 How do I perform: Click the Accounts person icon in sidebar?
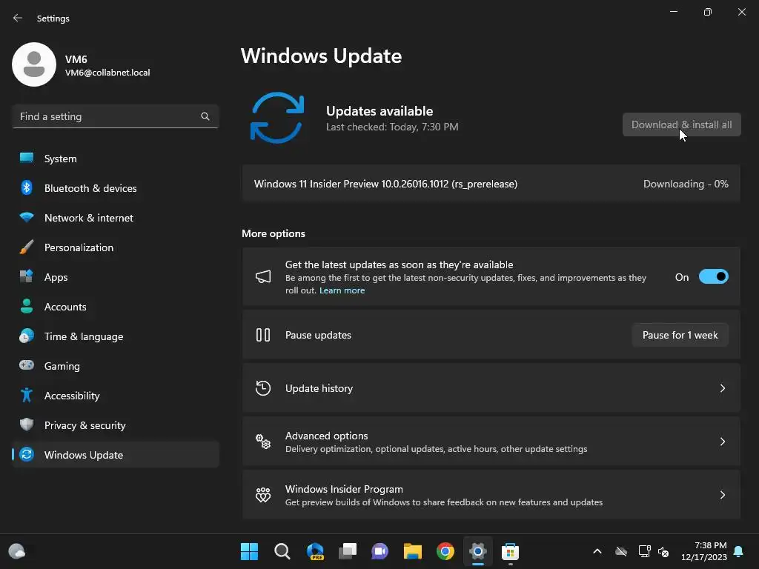pyautogui.click(x=27, y=306)
